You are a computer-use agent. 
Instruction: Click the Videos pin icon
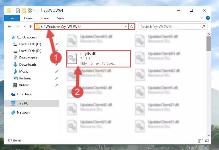[57, 85]
